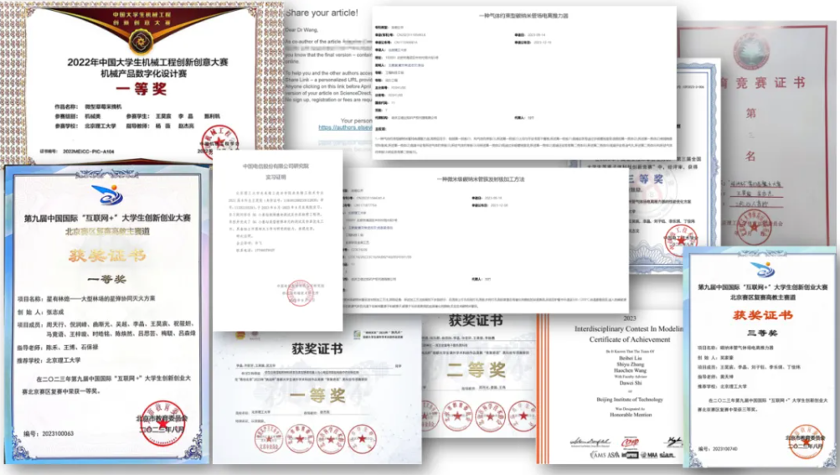This screenshot has height=475, width=840.
Task: Click the red seal on the China Telecom internship letter
Action: [300, 293]
